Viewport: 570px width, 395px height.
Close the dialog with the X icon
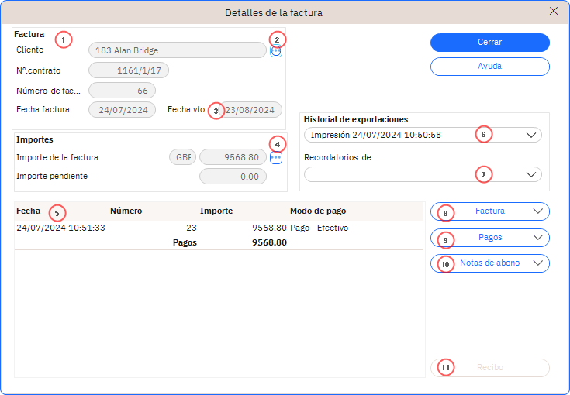point(554,12)
